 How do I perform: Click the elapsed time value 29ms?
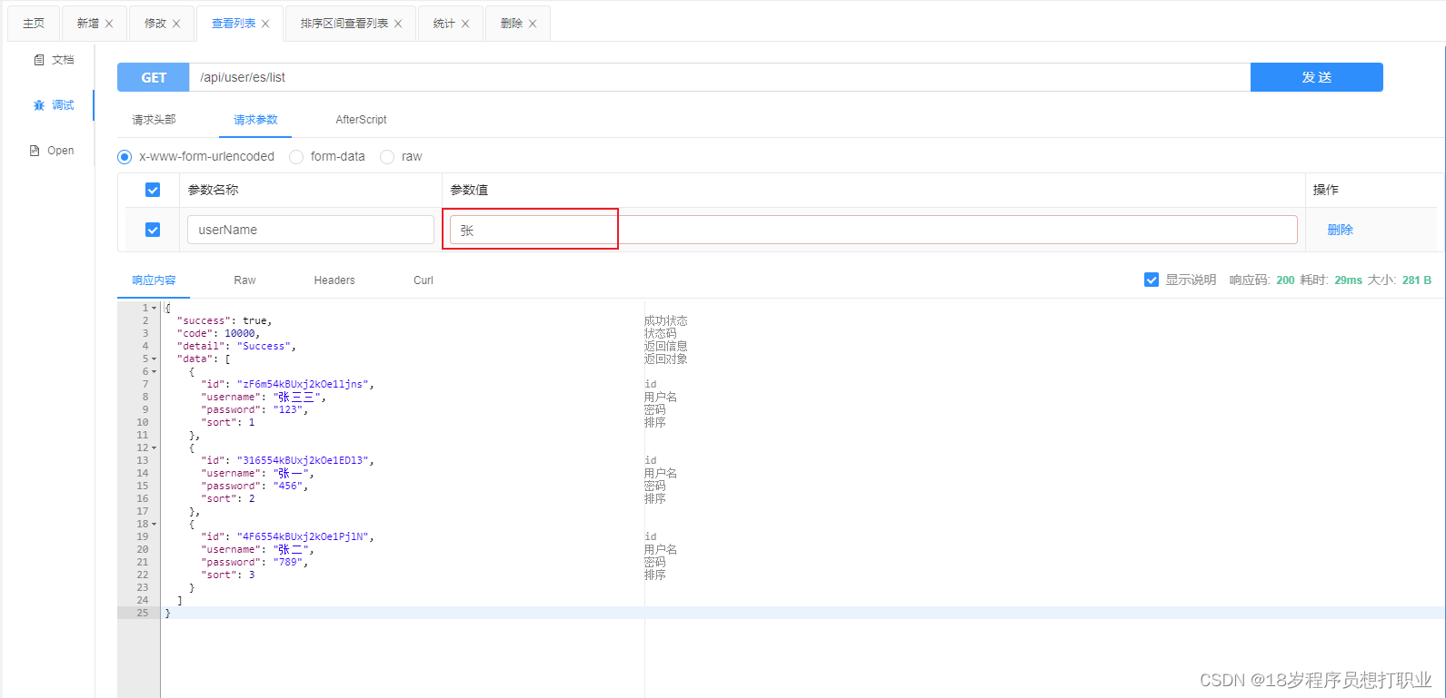click(1348, 280)
